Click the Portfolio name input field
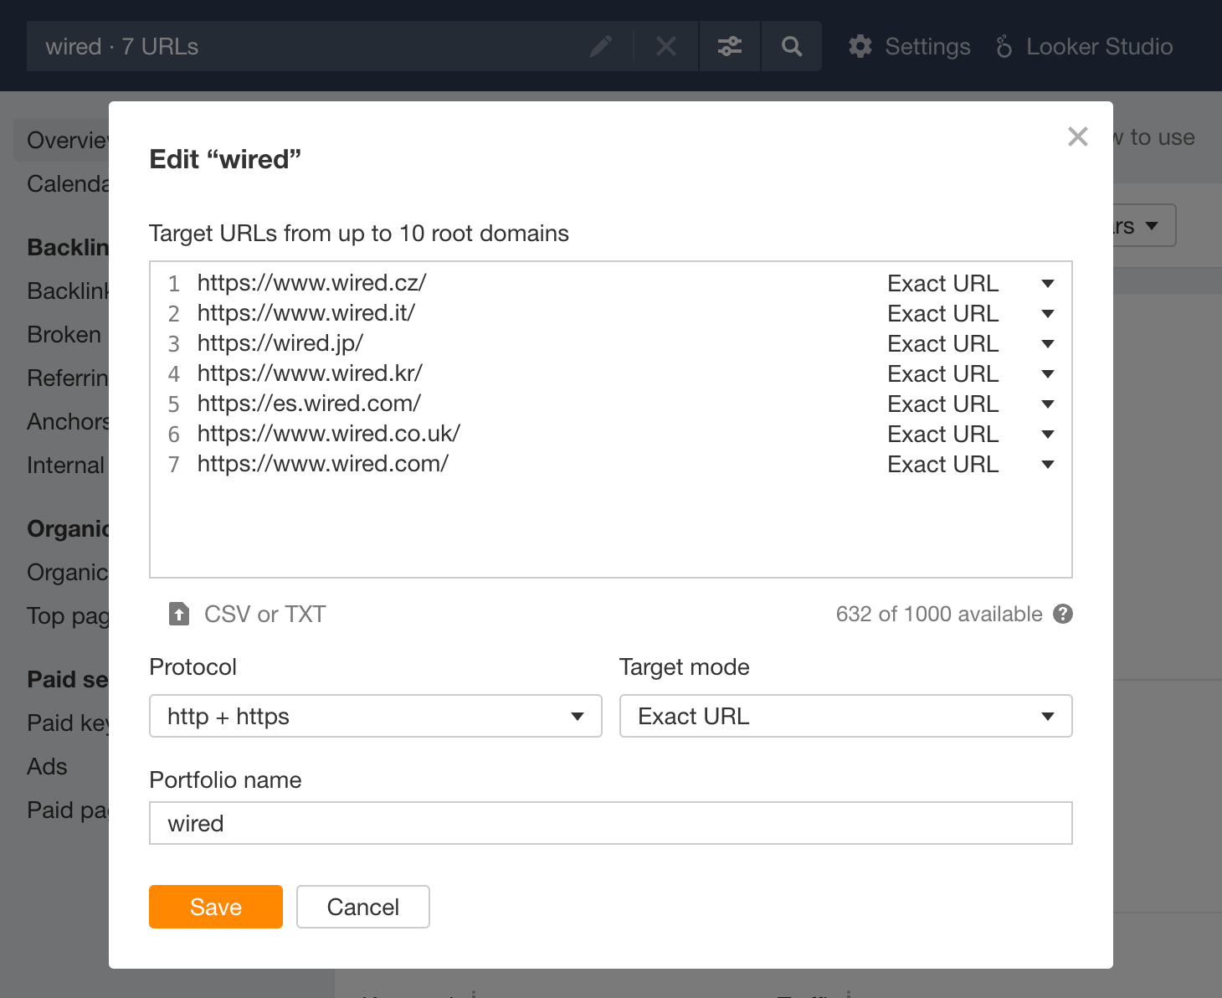Viewport: 1222px width, 998px height. (610, 823)
